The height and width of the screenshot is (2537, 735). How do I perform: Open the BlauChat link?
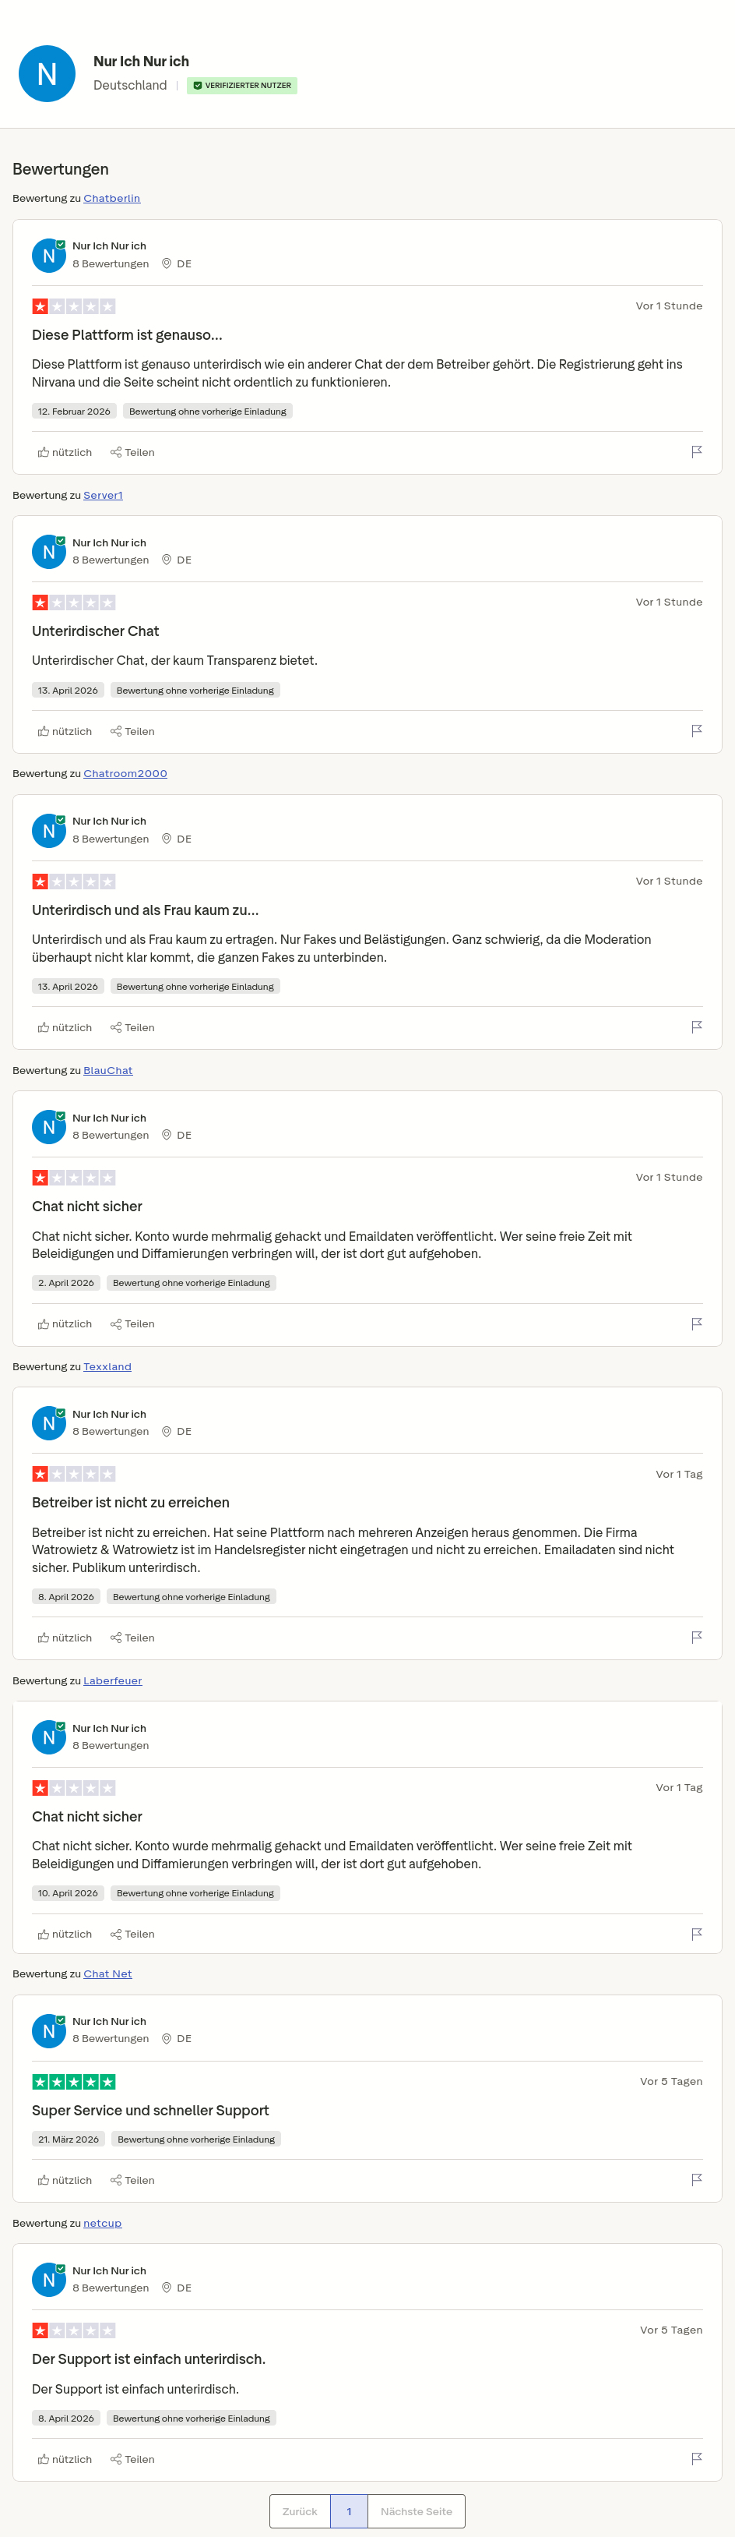coord(108,1071)
